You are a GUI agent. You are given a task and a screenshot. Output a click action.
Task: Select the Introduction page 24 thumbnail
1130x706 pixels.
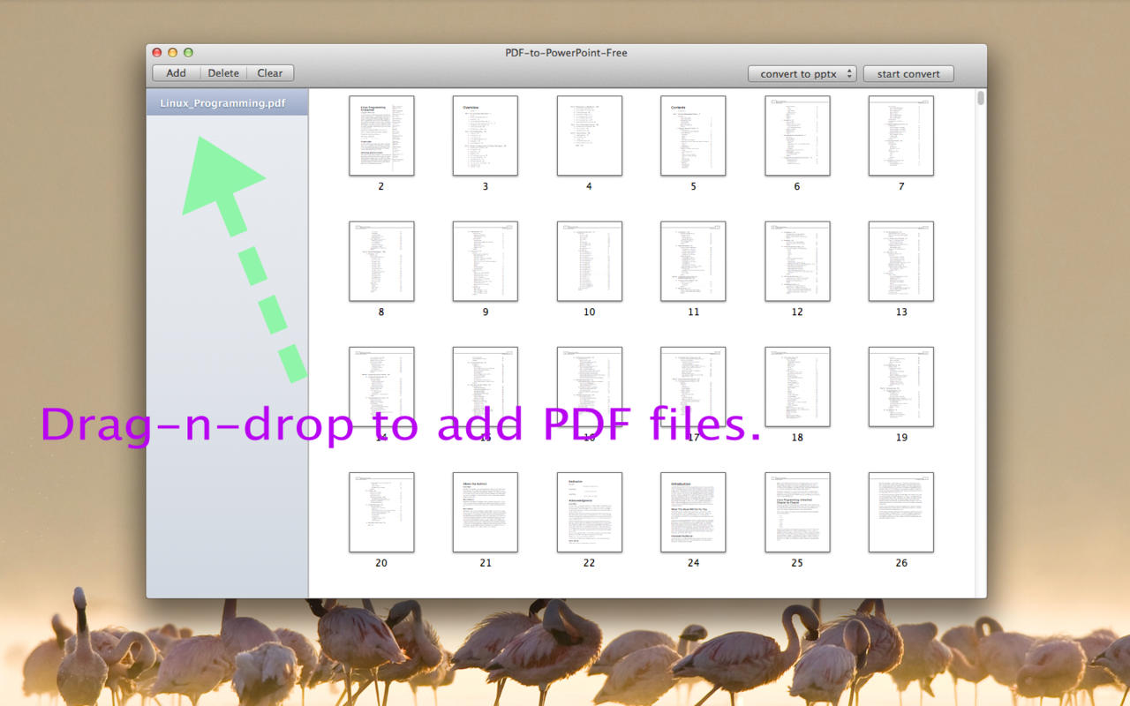693,512
